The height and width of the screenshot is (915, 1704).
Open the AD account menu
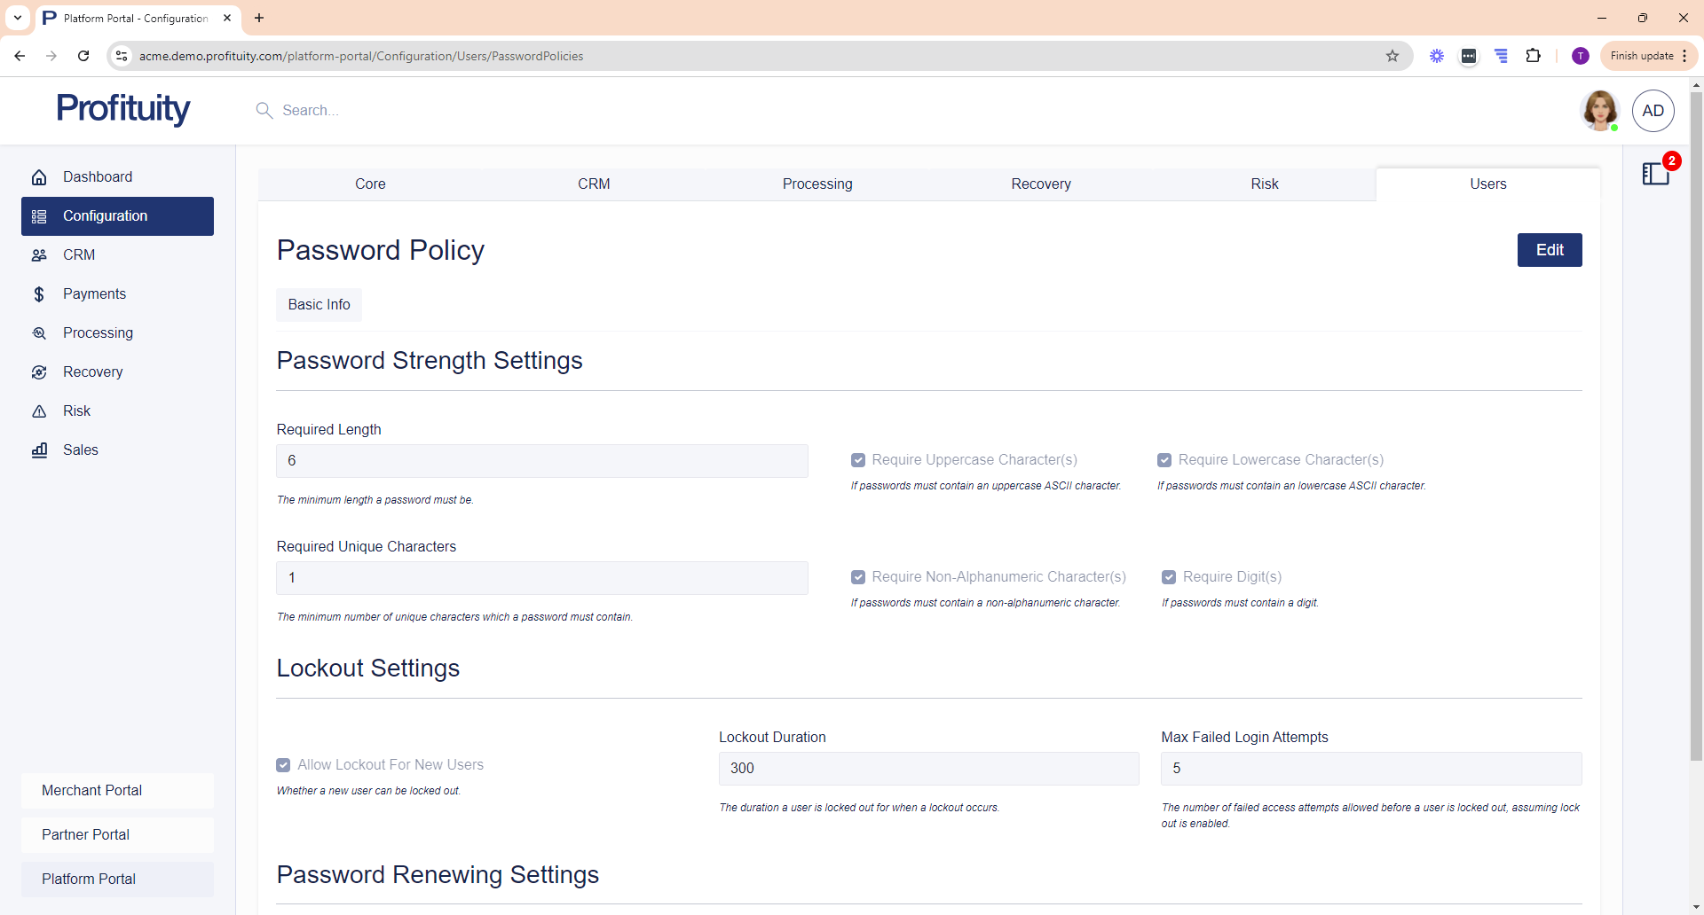coord(1653,111)
